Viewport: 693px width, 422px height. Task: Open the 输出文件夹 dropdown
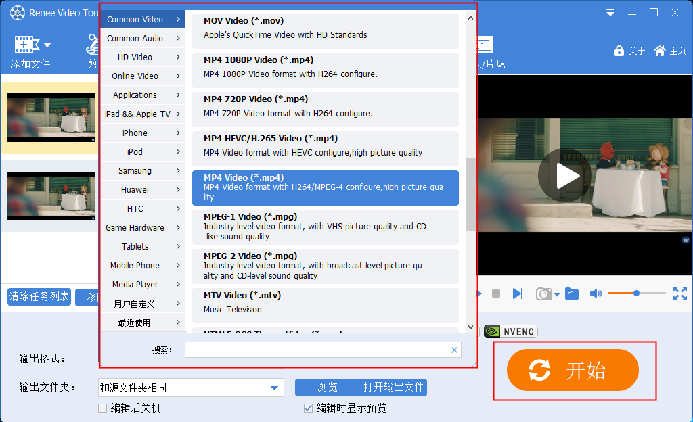[x=275, y=388]
